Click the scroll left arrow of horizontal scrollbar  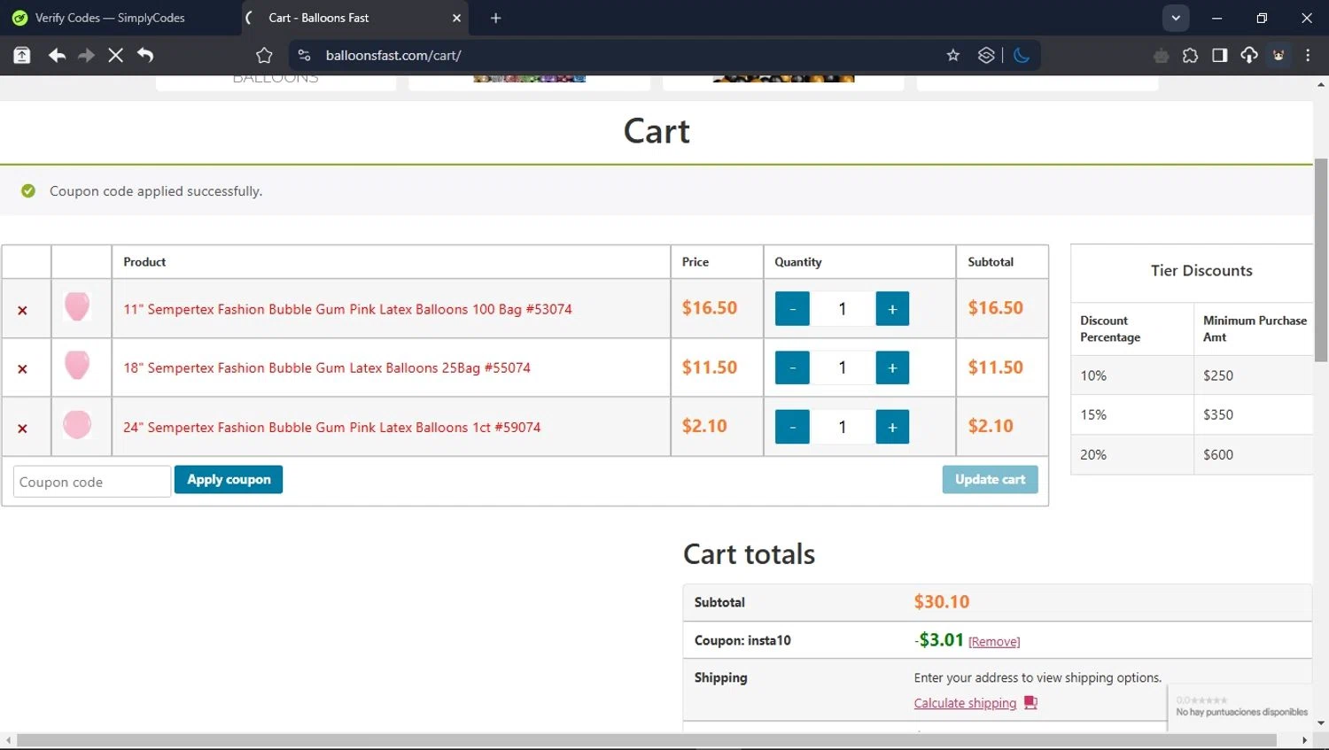8,740
